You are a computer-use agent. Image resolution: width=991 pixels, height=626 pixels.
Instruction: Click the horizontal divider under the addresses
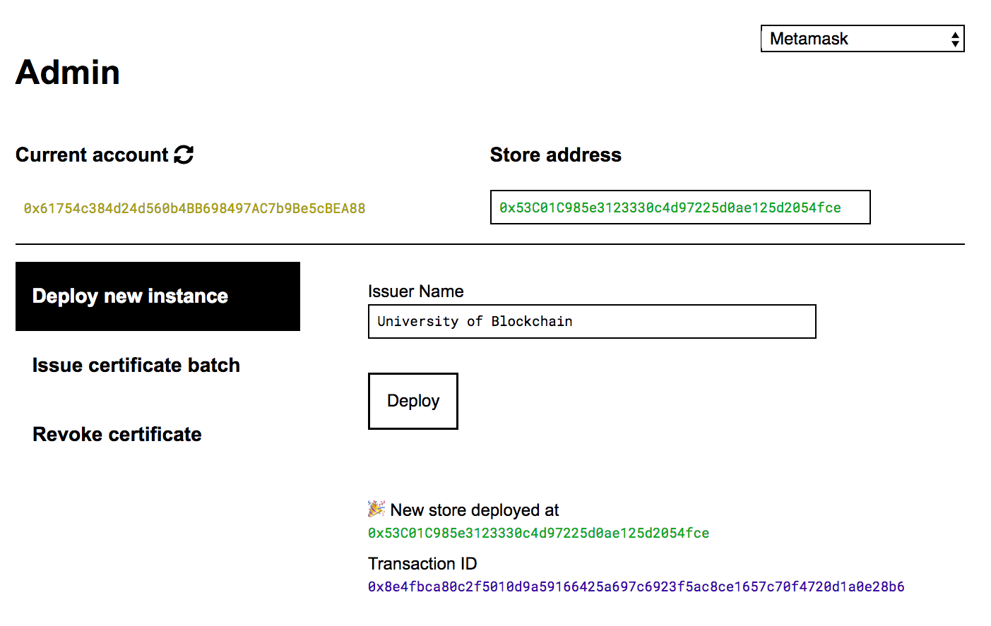pyautogui.click(x=489, y=244)
